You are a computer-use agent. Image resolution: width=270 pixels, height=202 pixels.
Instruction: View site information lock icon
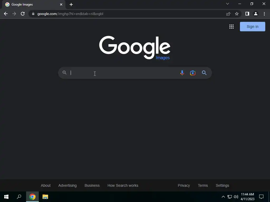[33, 14]
